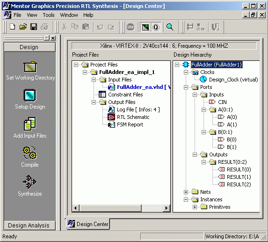The image size is (268, 242).
Task: Expand the Nets folder in Design Hierarchy
Action: (186, 192)
